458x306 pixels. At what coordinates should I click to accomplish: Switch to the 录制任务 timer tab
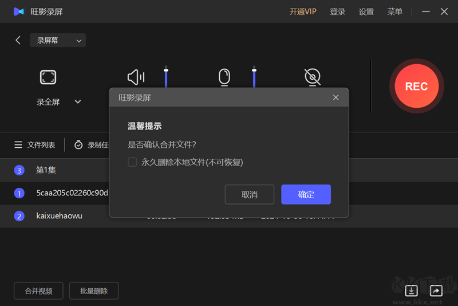tap(91, 145)
